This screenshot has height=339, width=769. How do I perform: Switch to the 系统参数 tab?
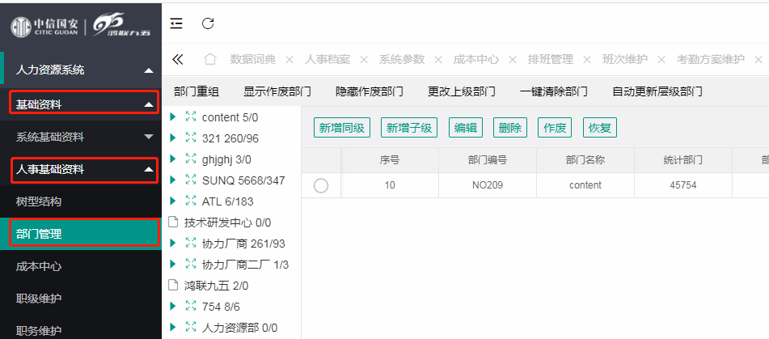coord(402,60)
